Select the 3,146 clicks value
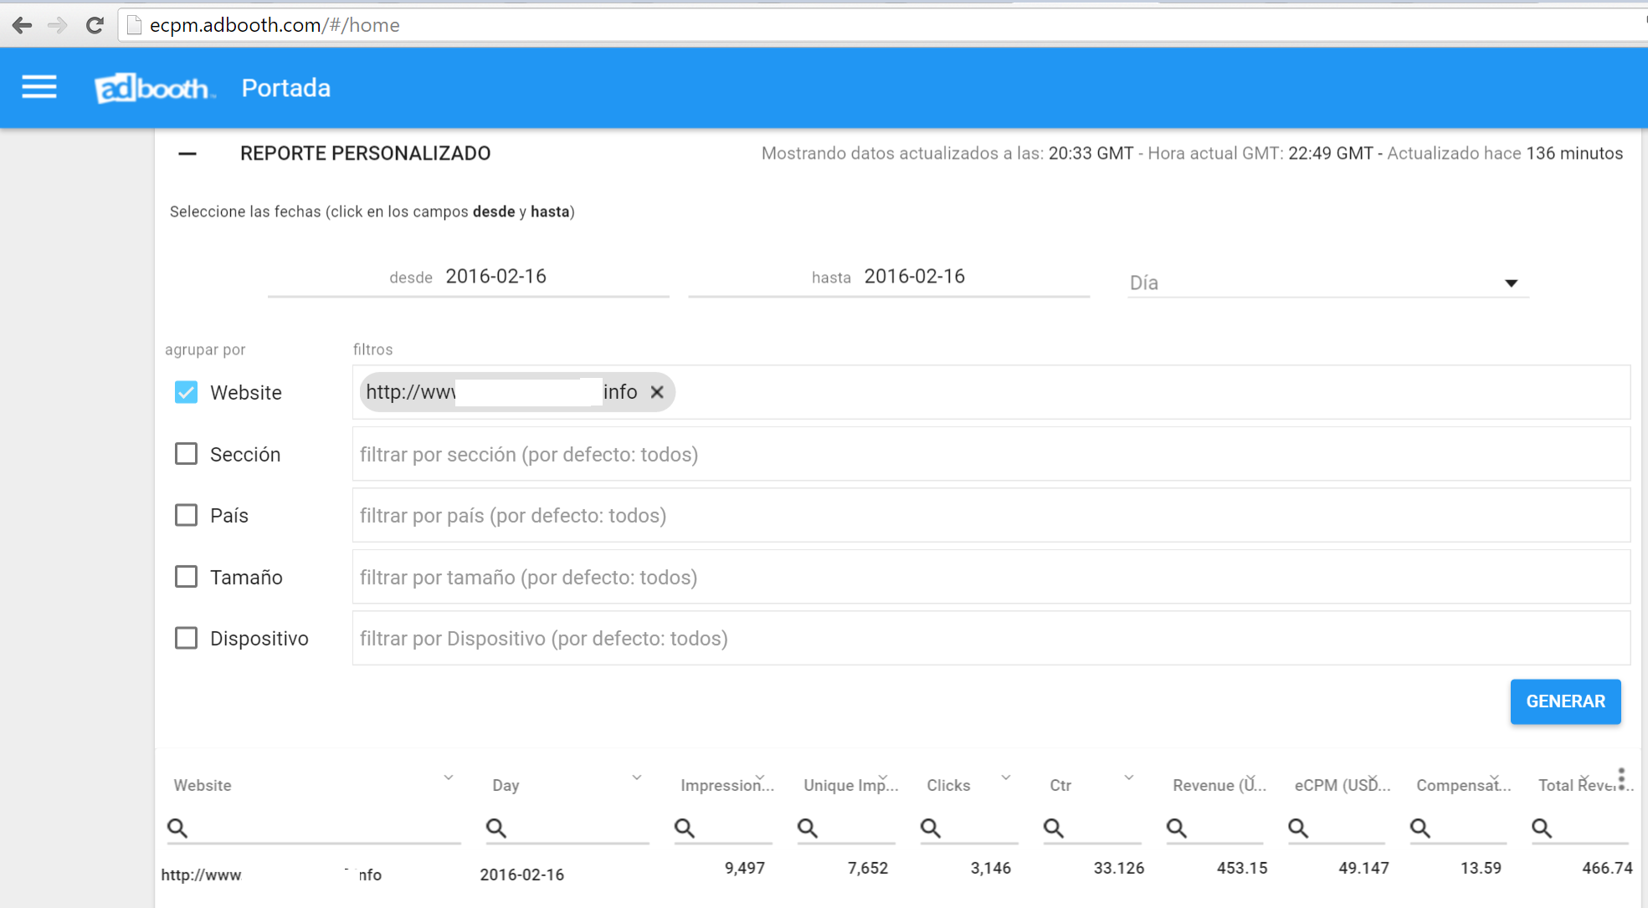 tap(990, 868)
